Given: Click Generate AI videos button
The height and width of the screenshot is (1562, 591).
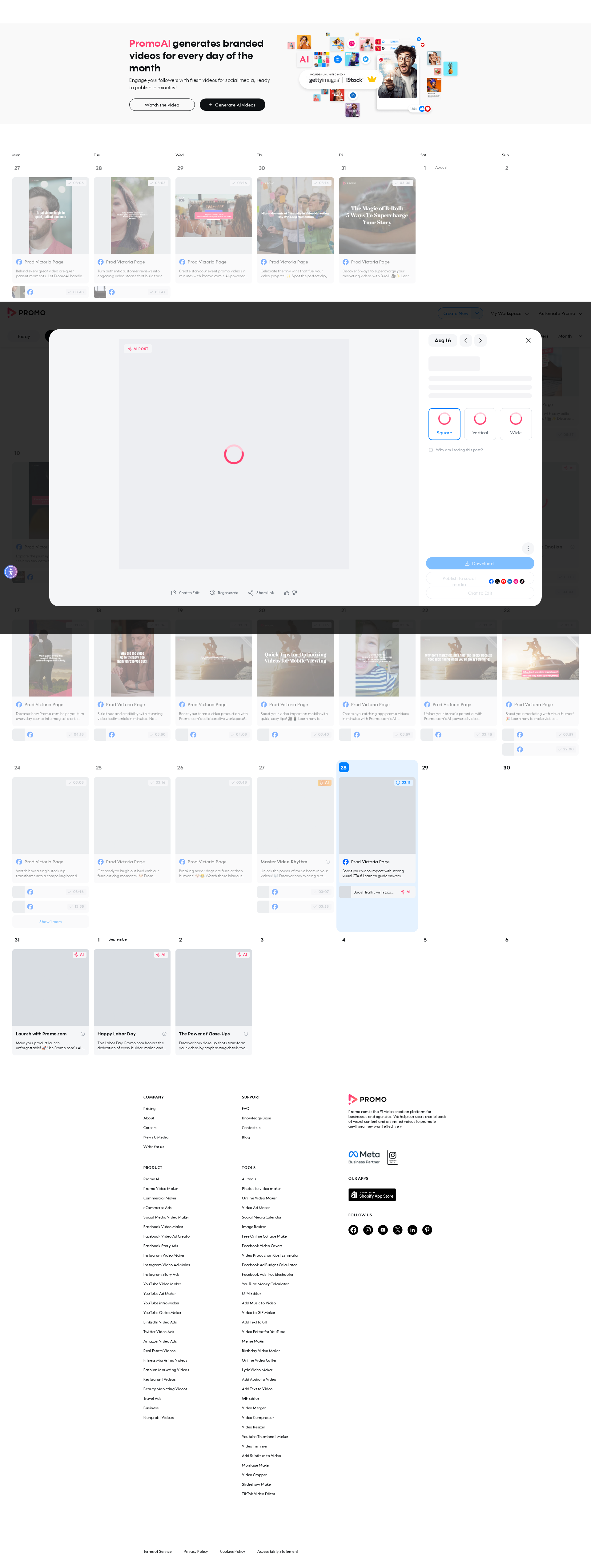Looking at the screenshot, I should tap(232, 105).
